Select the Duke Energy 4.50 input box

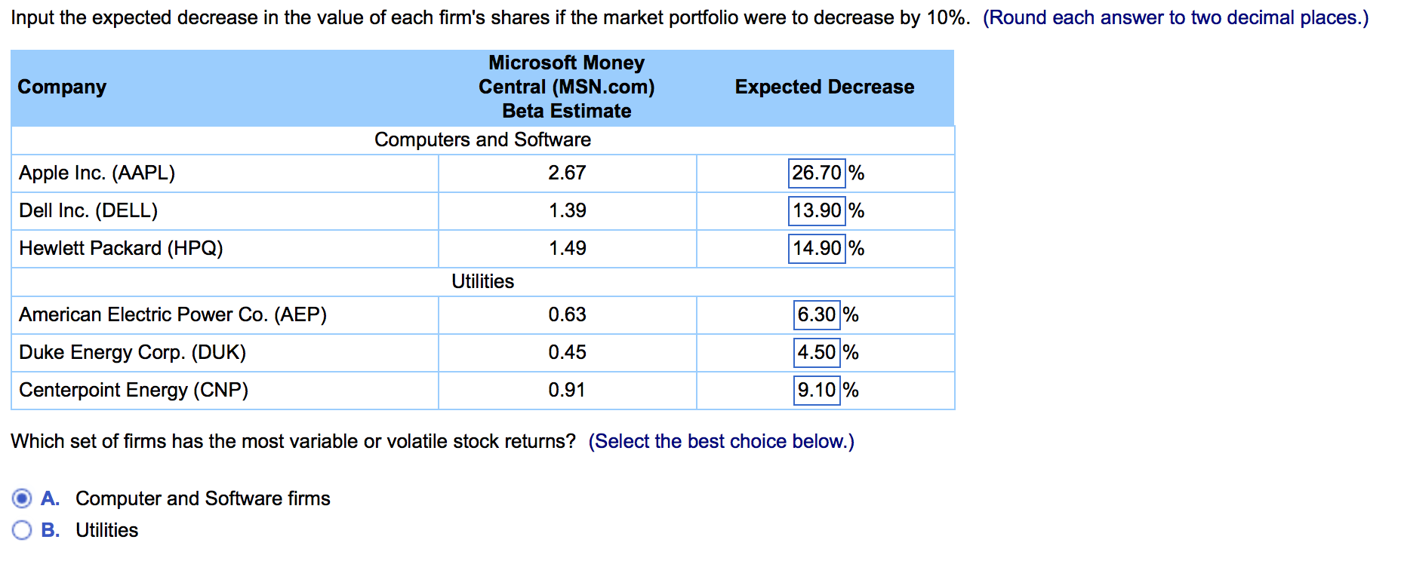[x=816, y=352]
